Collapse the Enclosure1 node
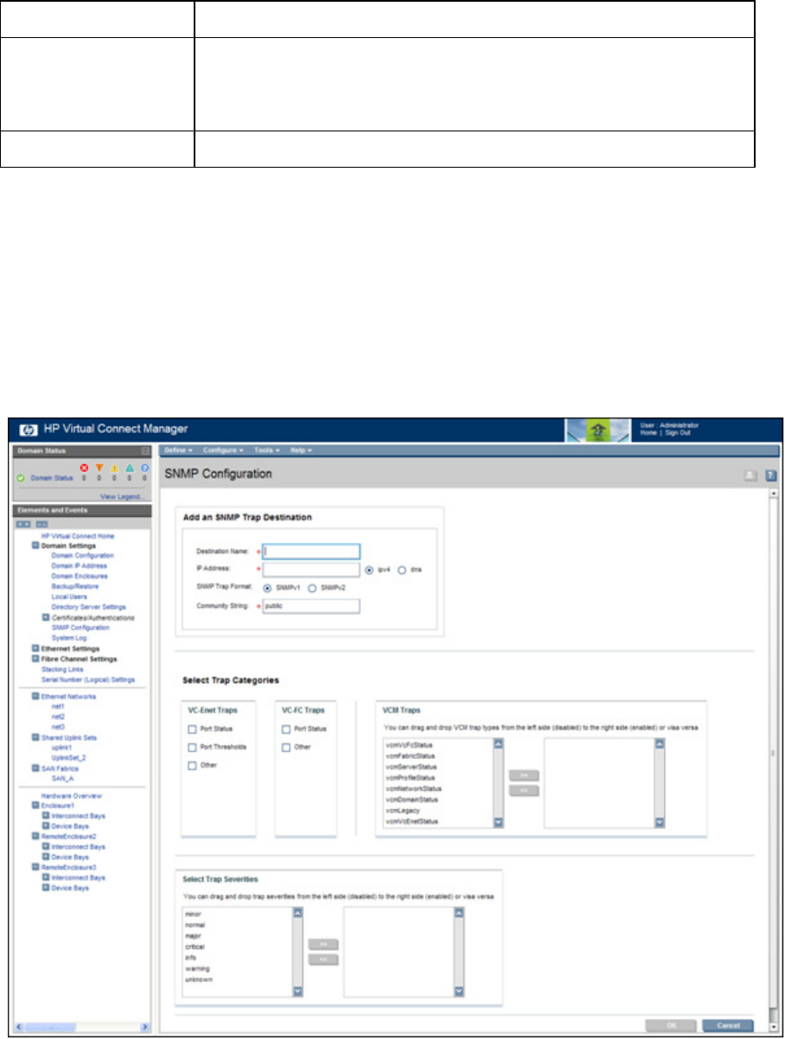The image size is (785, 1039). (35, 806)
